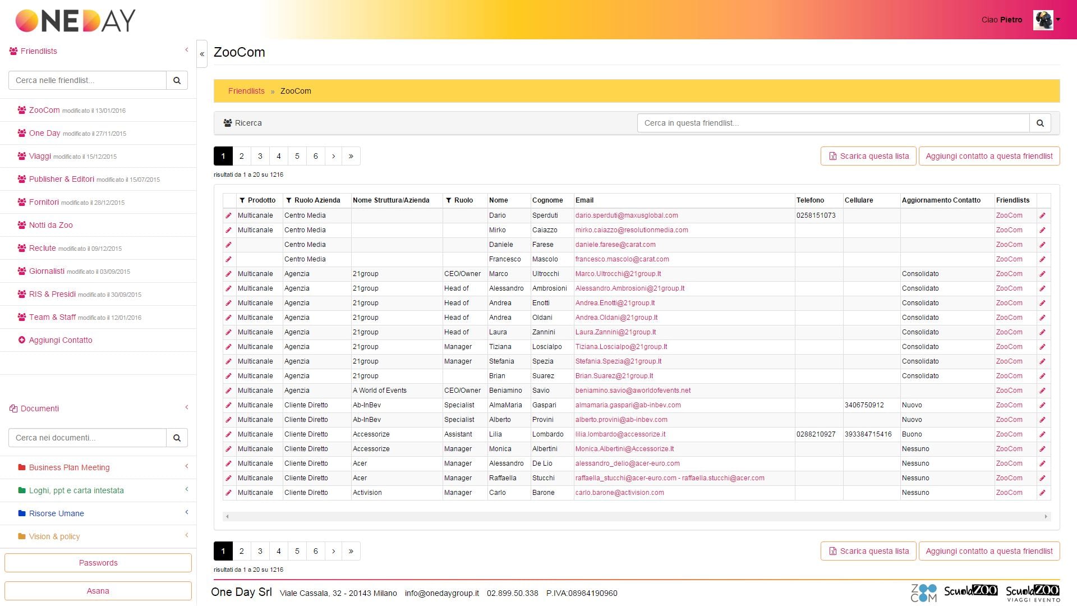Jump to last page in top pagination
1077x606 pixels.
[x=351, y=156]
